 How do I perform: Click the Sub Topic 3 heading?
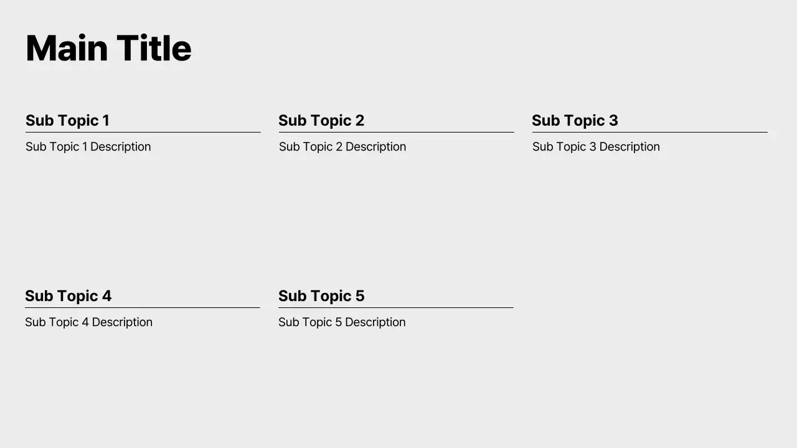coord(575,121)
